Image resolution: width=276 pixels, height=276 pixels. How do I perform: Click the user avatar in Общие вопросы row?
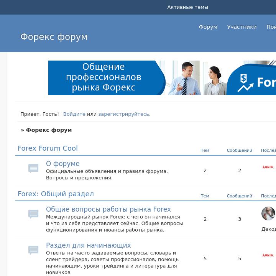point(268,214)
